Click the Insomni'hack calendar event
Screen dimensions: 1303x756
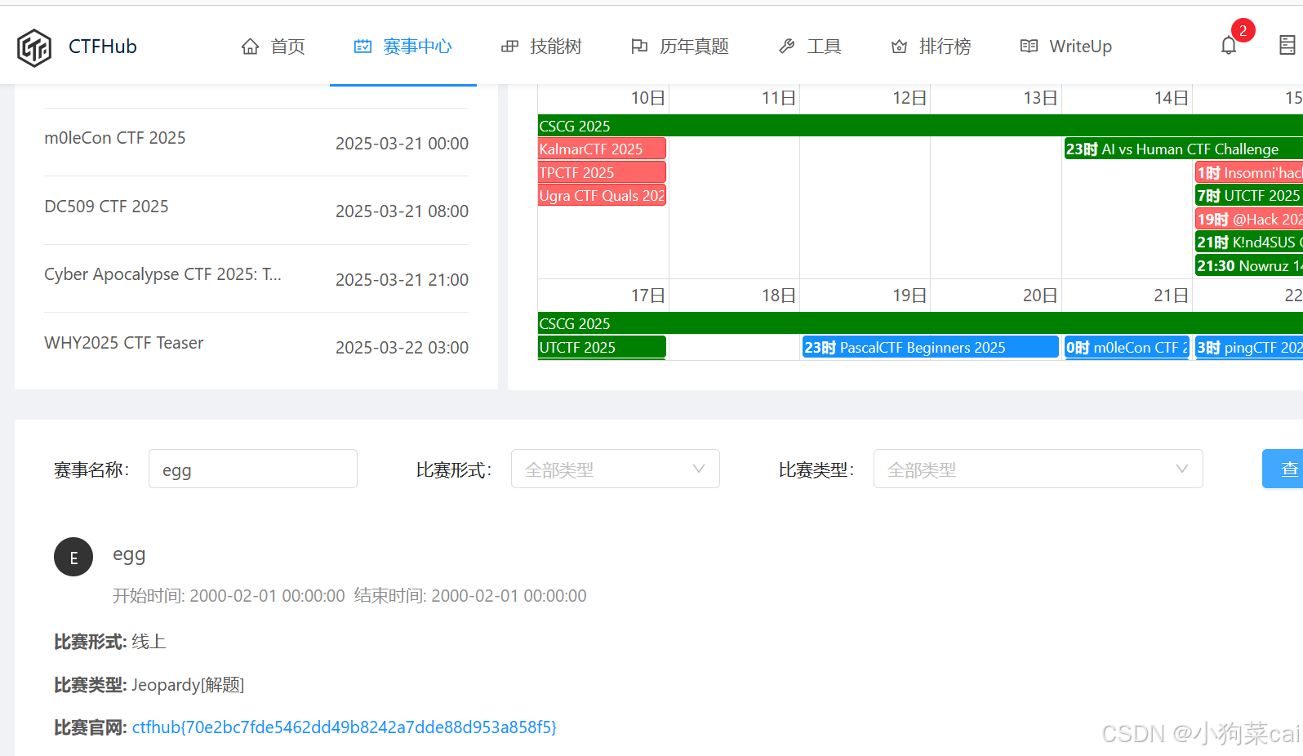point(1249,172)
